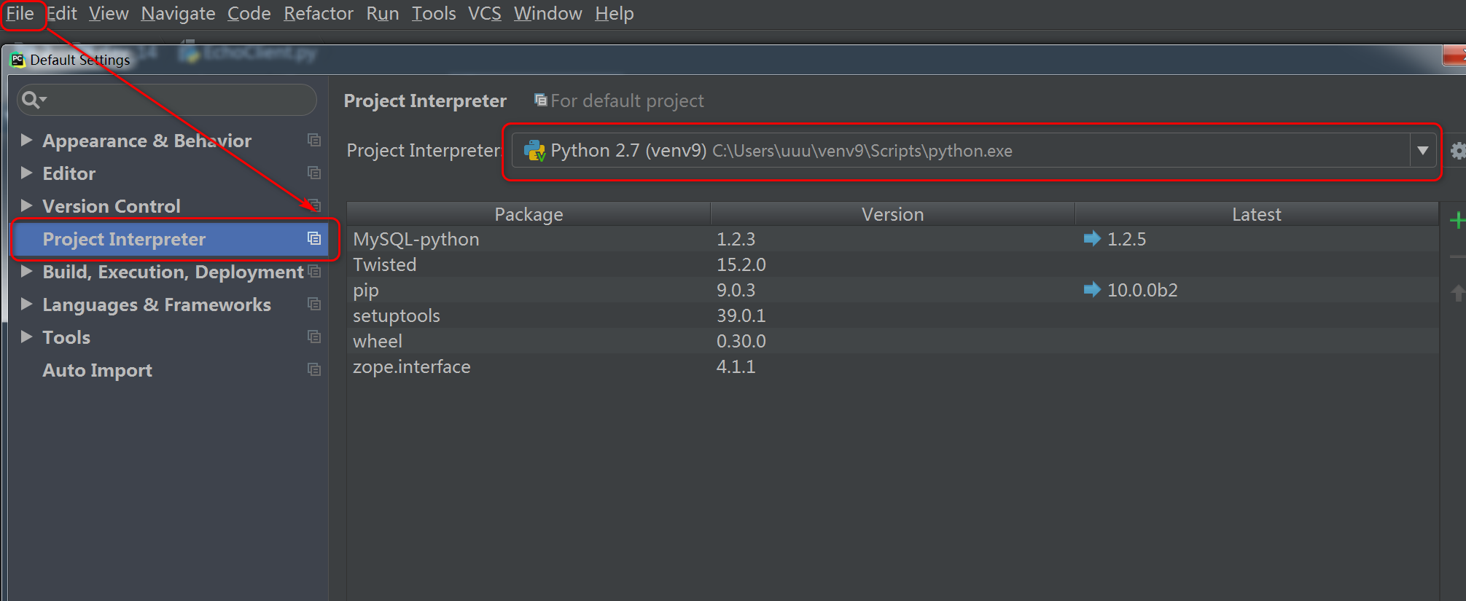Open the Tools menu in menu bar
This screenshot has width=1466, height=601.
tap(434, 14)
